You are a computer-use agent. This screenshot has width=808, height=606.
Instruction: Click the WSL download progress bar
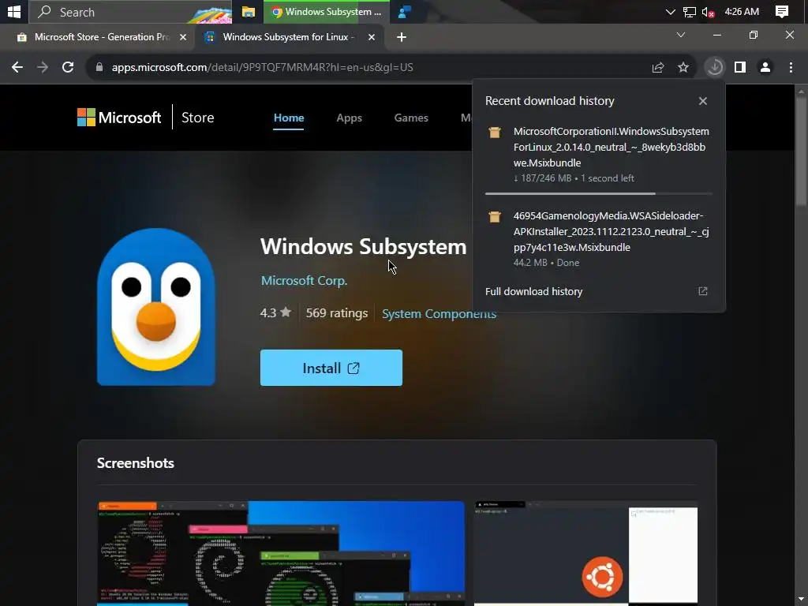pyautogui.click(x=598, y=194)
